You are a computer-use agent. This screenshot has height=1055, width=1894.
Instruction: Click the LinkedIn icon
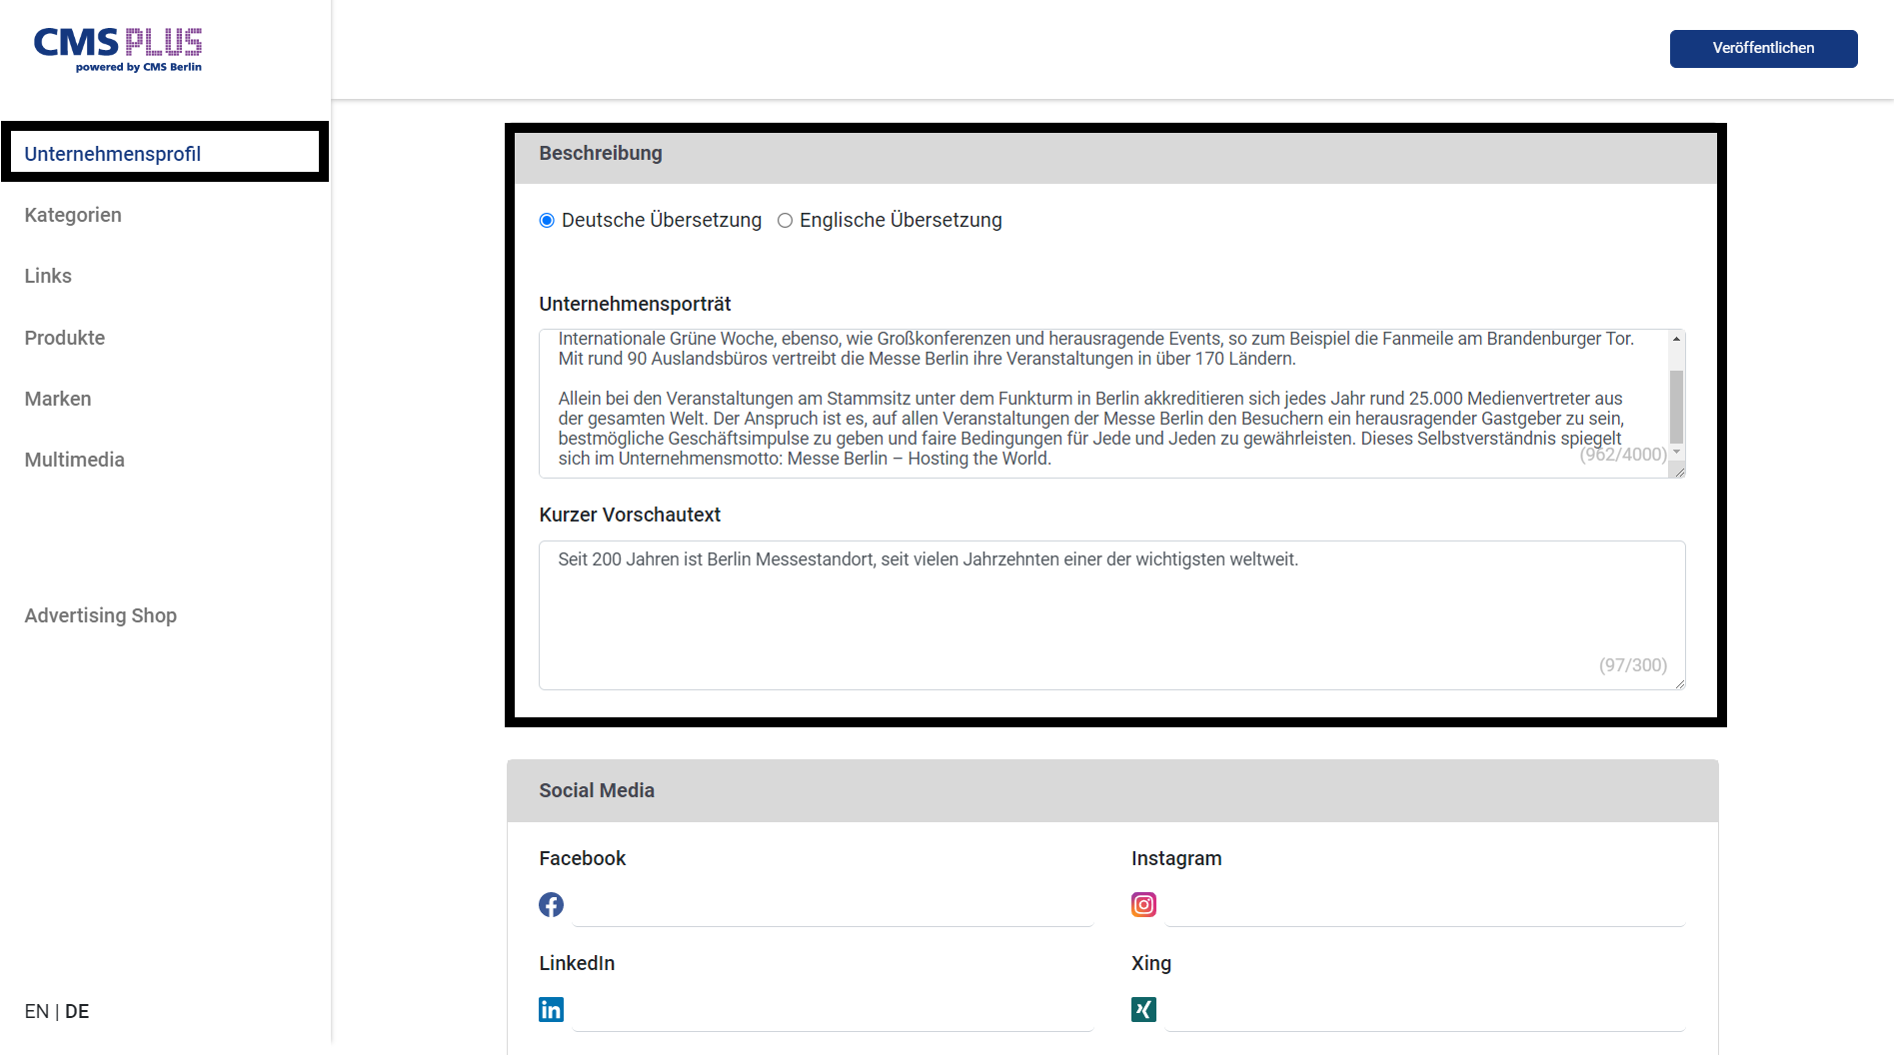tap(551, 1010)
